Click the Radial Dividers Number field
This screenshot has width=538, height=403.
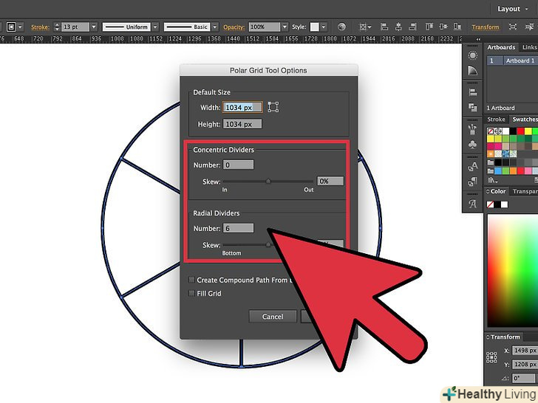238,228
